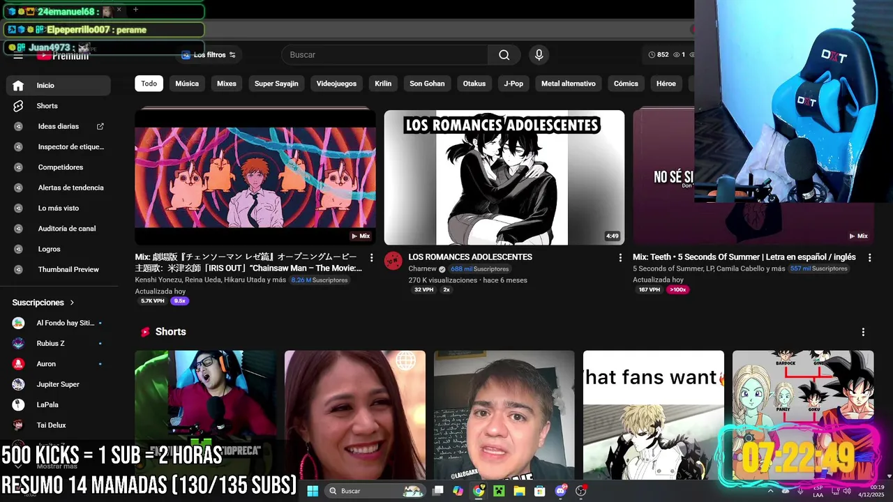The width and height of the screenshot is (893, 502).
Task: Open the Jupiter Super subscription
Action: coord(59,384)
